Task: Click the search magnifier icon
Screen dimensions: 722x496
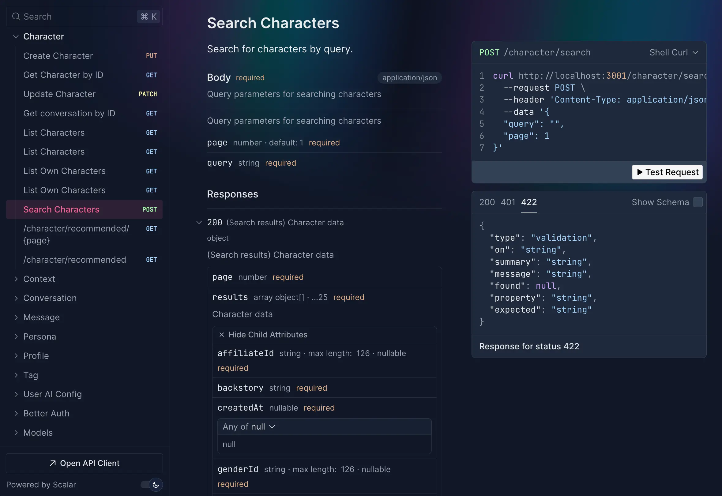Action: click(16, 17)
